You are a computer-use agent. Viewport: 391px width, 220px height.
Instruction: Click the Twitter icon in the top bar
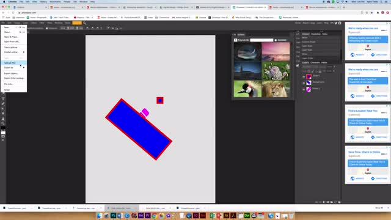(336, 23)
